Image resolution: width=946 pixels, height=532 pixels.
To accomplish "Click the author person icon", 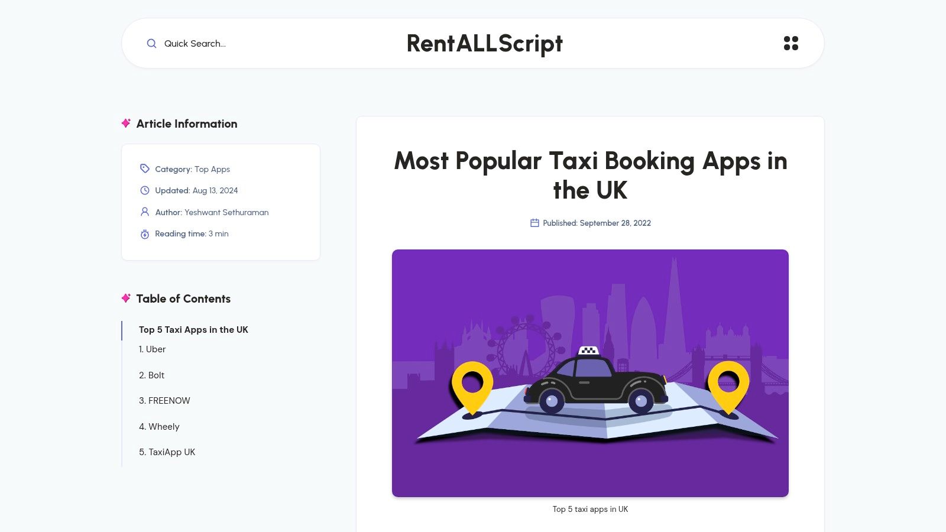I will (x=145, y=212).
